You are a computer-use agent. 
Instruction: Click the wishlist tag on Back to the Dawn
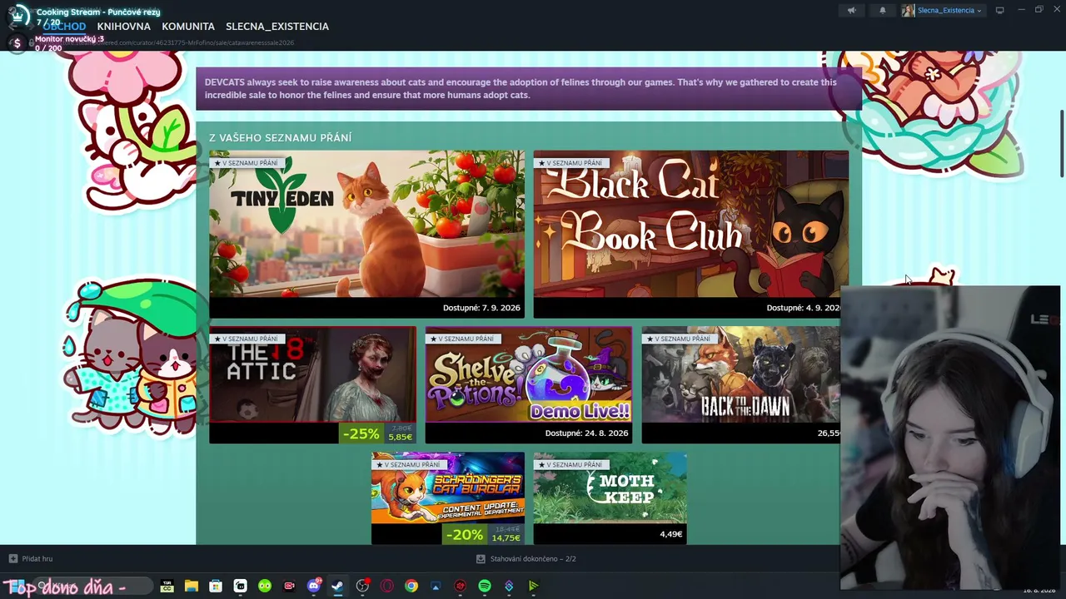(x=679, y=339)
